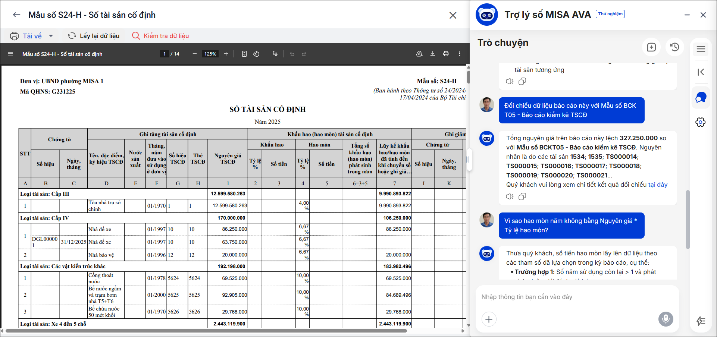
Task: Toggle the PDF sidebar hamburger menu
Action: (10, 54)
